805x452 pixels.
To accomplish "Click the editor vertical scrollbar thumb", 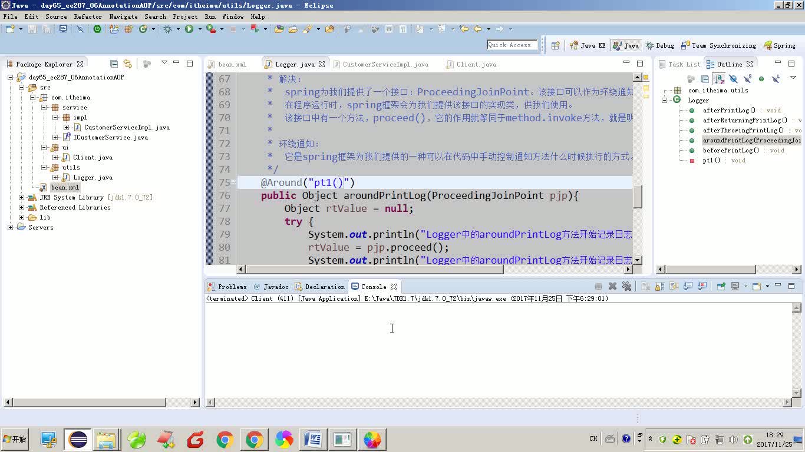I will click(638, 197).
